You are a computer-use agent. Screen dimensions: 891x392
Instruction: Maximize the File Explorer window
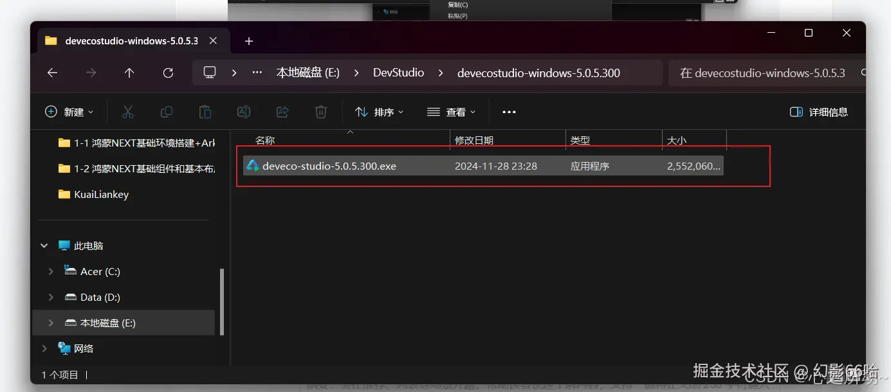point(809,33)
